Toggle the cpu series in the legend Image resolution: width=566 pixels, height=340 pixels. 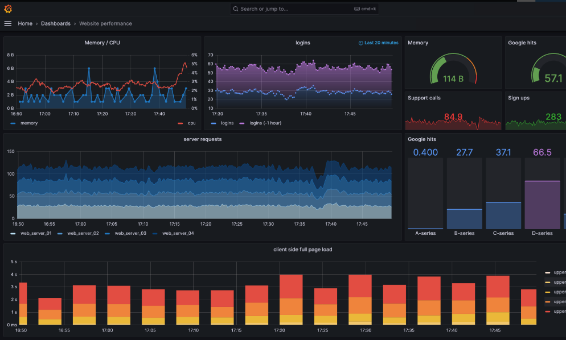click(191, 123)
